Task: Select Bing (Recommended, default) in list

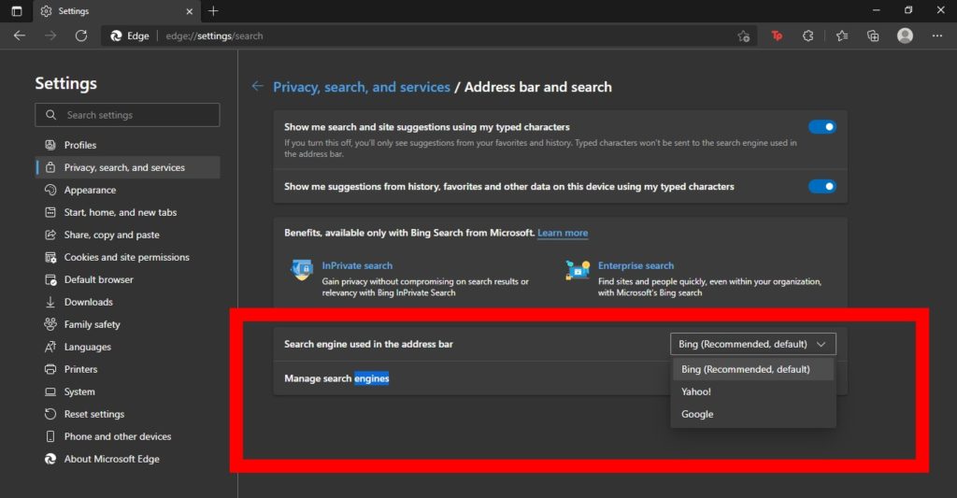Action: point(753,369)
